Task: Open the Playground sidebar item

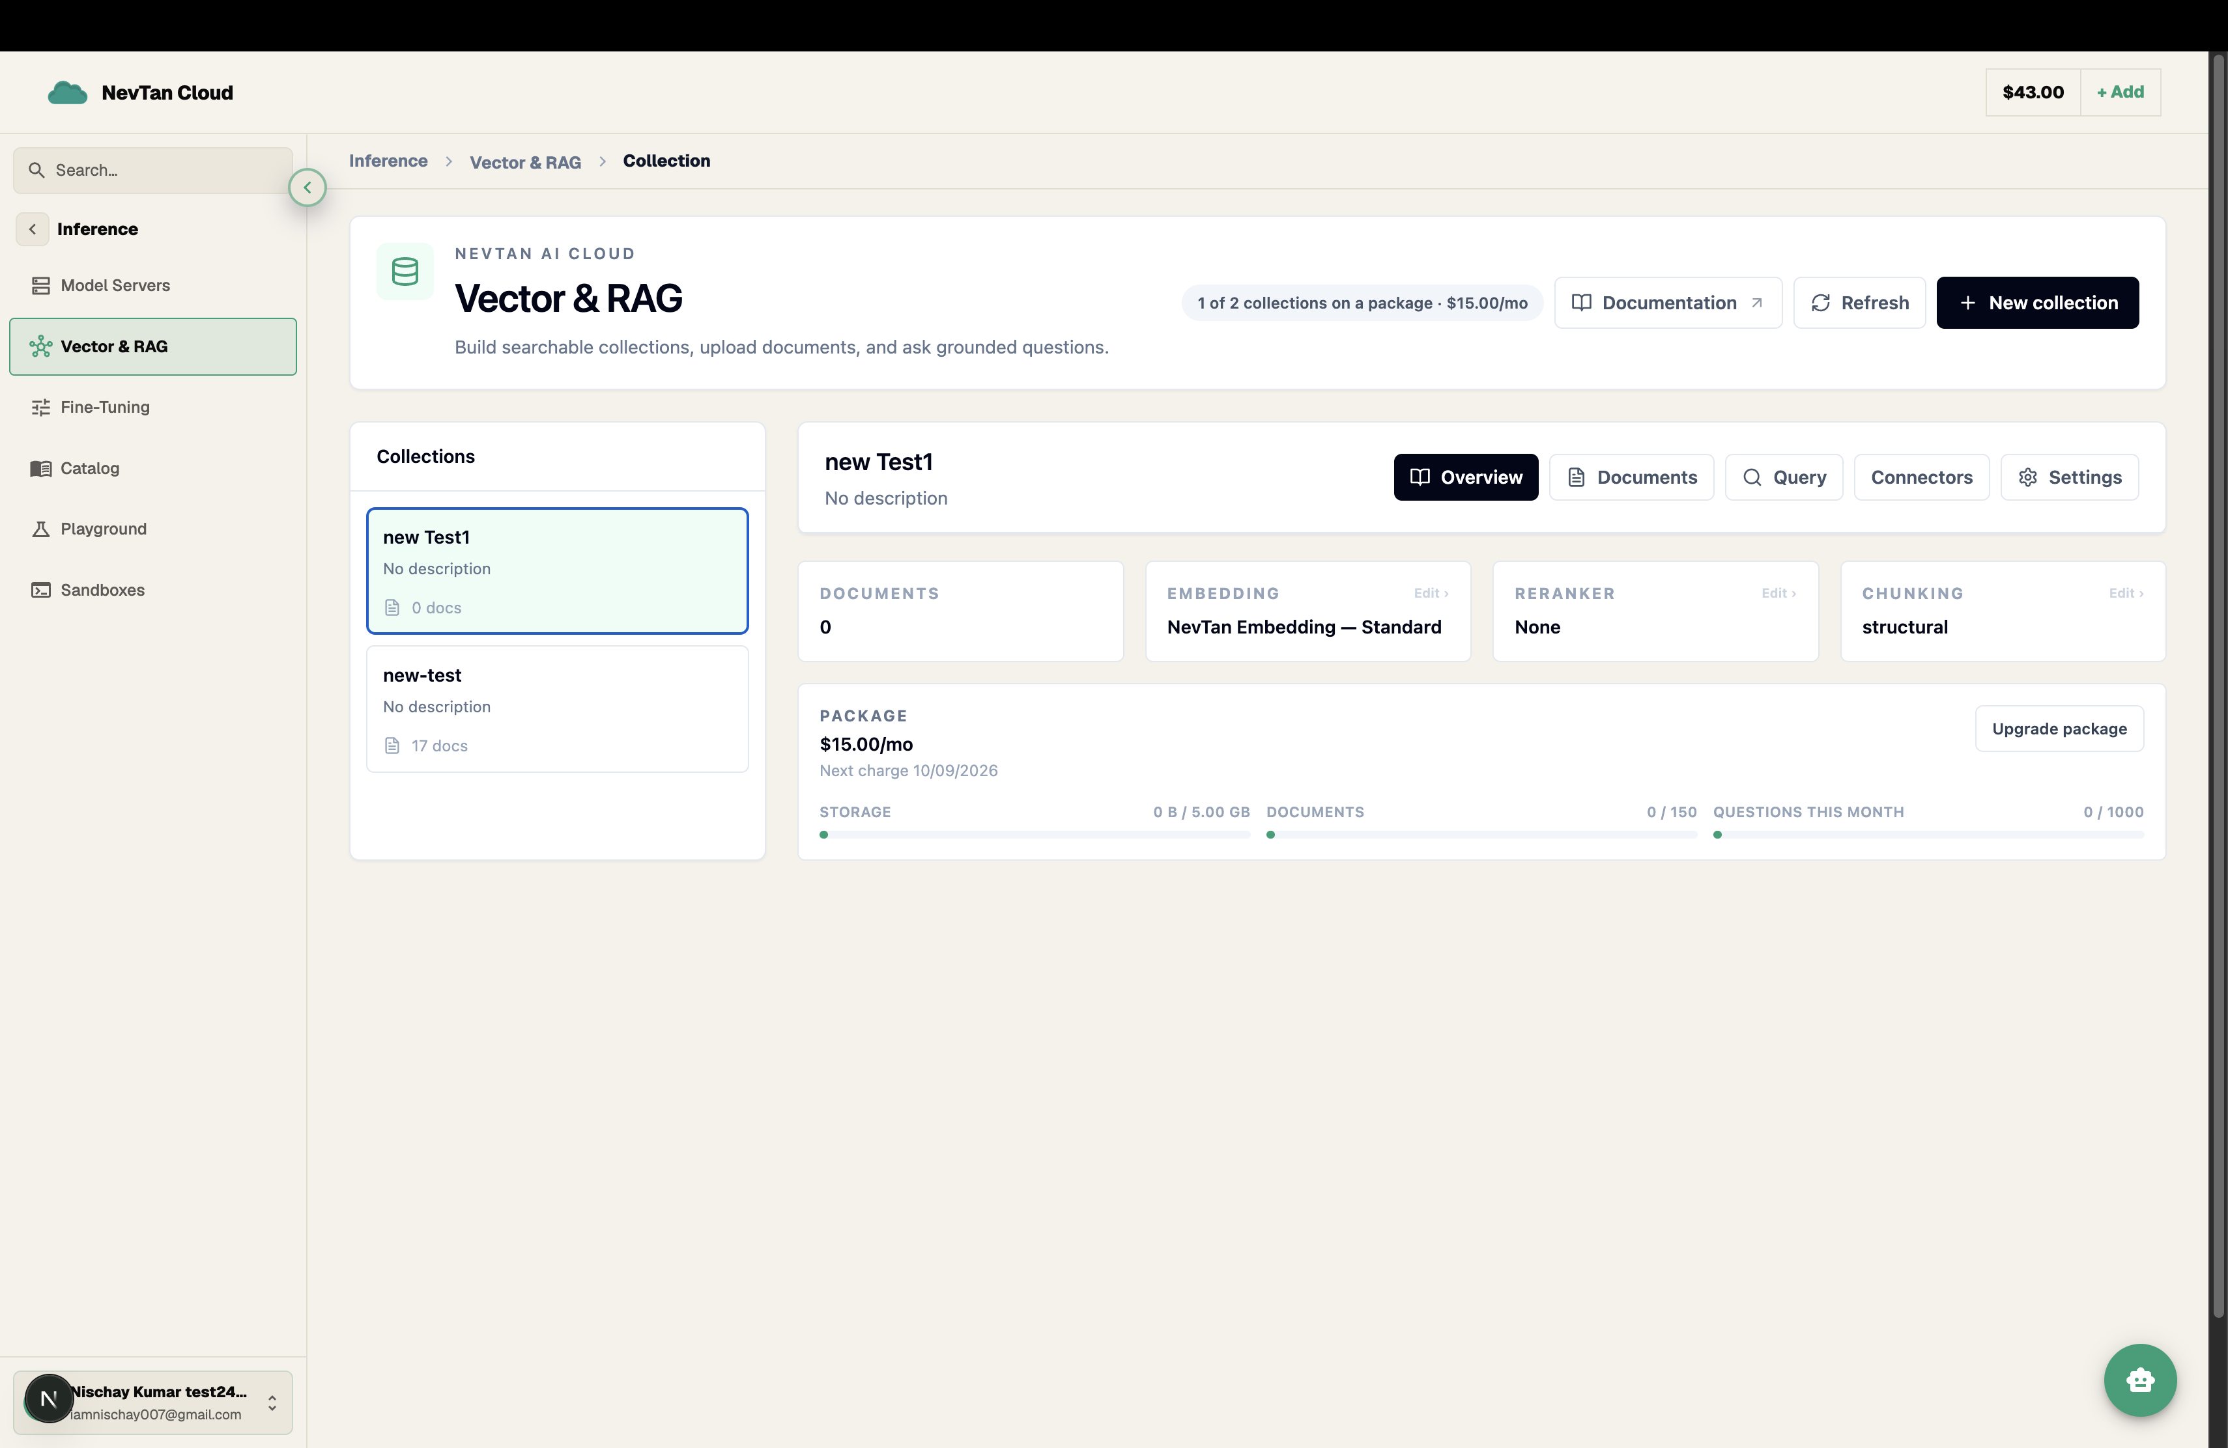Action: 152,529
